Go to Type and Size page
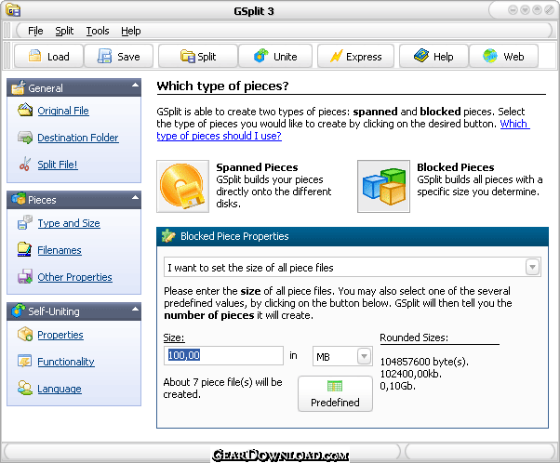The image size is (560, 463). point(69,223)
